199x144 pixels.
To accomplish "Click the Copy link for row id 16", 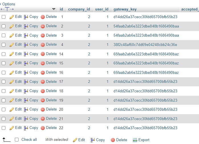I will (x=34, y=72).
